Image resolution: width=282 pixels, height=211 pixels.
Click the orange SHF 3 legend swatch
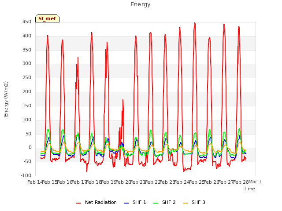[185, 203]
